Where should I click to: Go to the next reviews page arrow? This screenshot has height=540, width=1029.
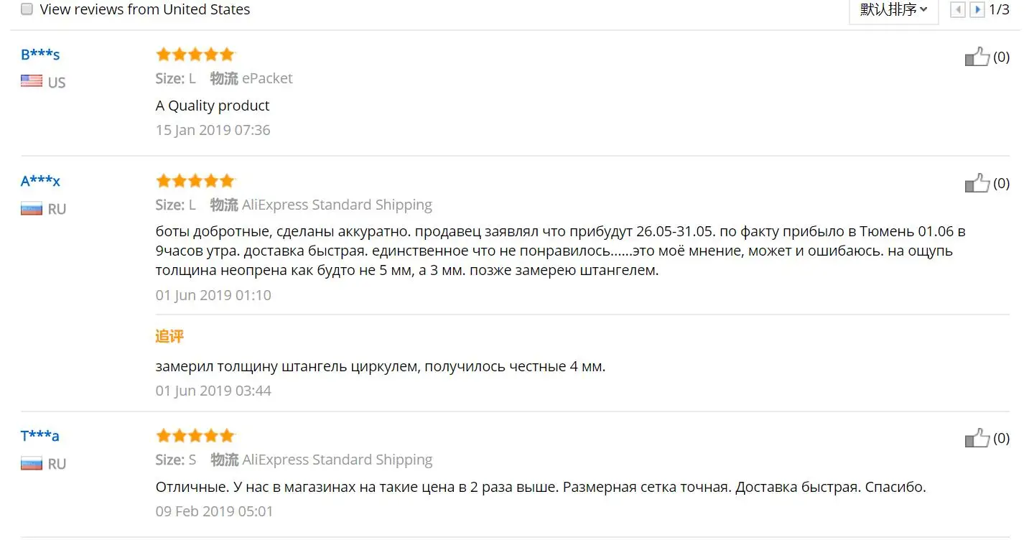click(977, 10)
